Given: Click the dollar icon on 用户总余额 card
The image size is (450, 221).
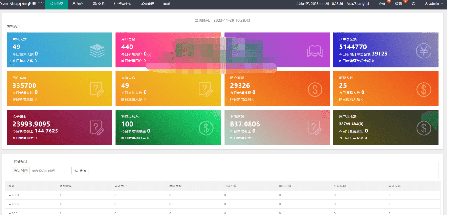Looking at the screenshot, I should tap(423, 128).
